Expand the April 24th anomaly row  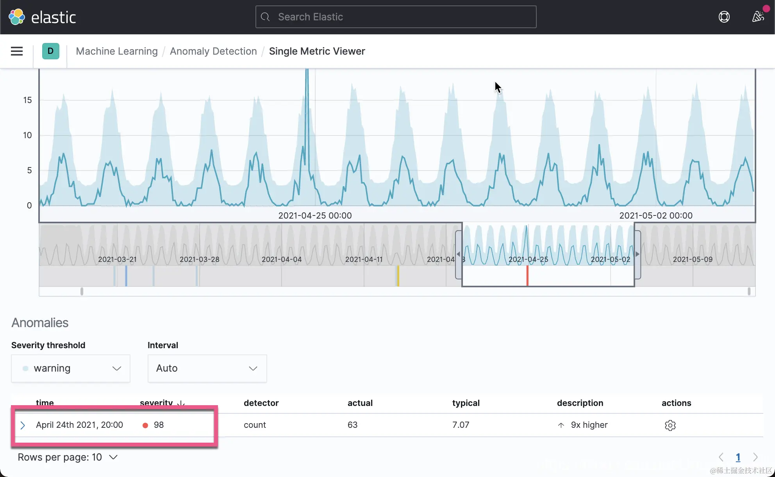[23, 425]
